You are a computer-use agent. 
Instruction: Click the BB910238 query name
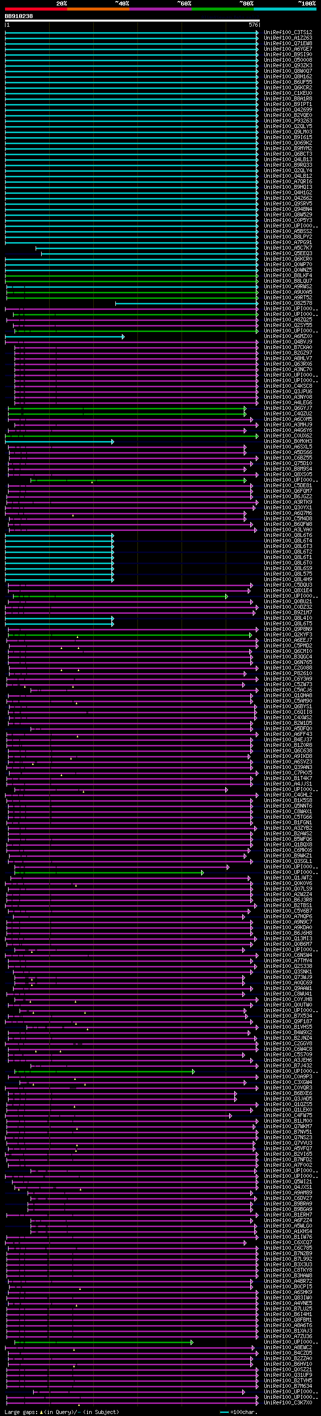point(19,17)
